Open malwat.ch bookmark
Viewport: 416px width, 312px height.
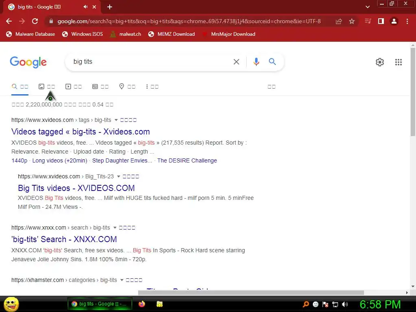pos(126,34)
